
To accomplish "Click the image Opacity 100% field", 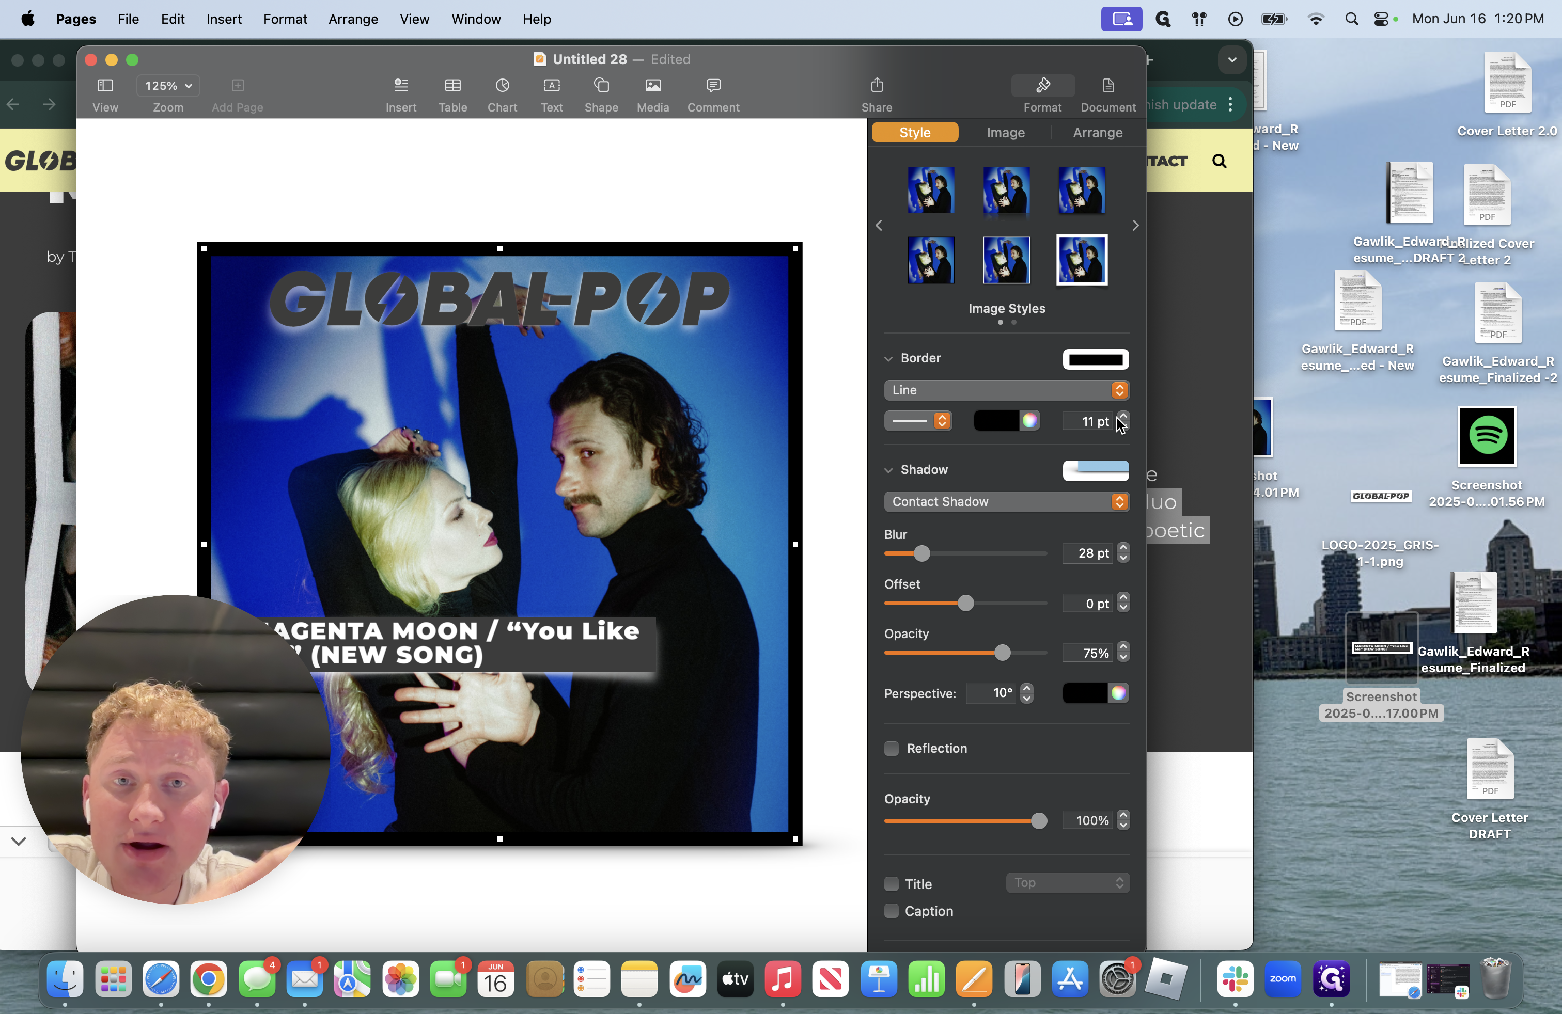I will (1088, 820).
